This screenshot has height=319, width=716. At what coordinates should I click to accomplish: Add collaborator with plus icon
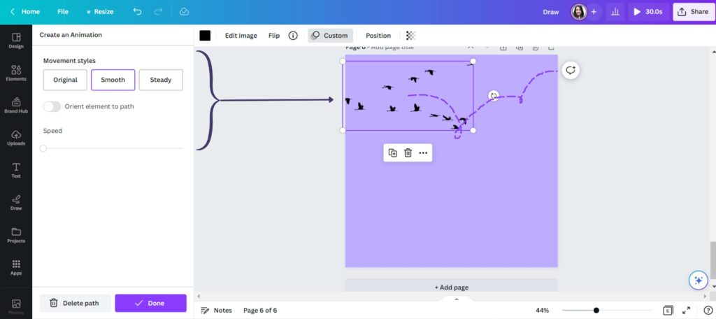click(594, 12)
